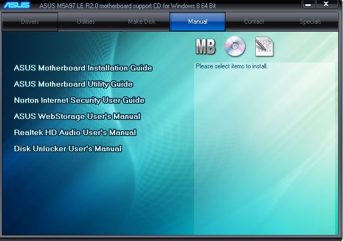Select the Manual tab
Screen dimensions: 343x241
tap(198, 22)
